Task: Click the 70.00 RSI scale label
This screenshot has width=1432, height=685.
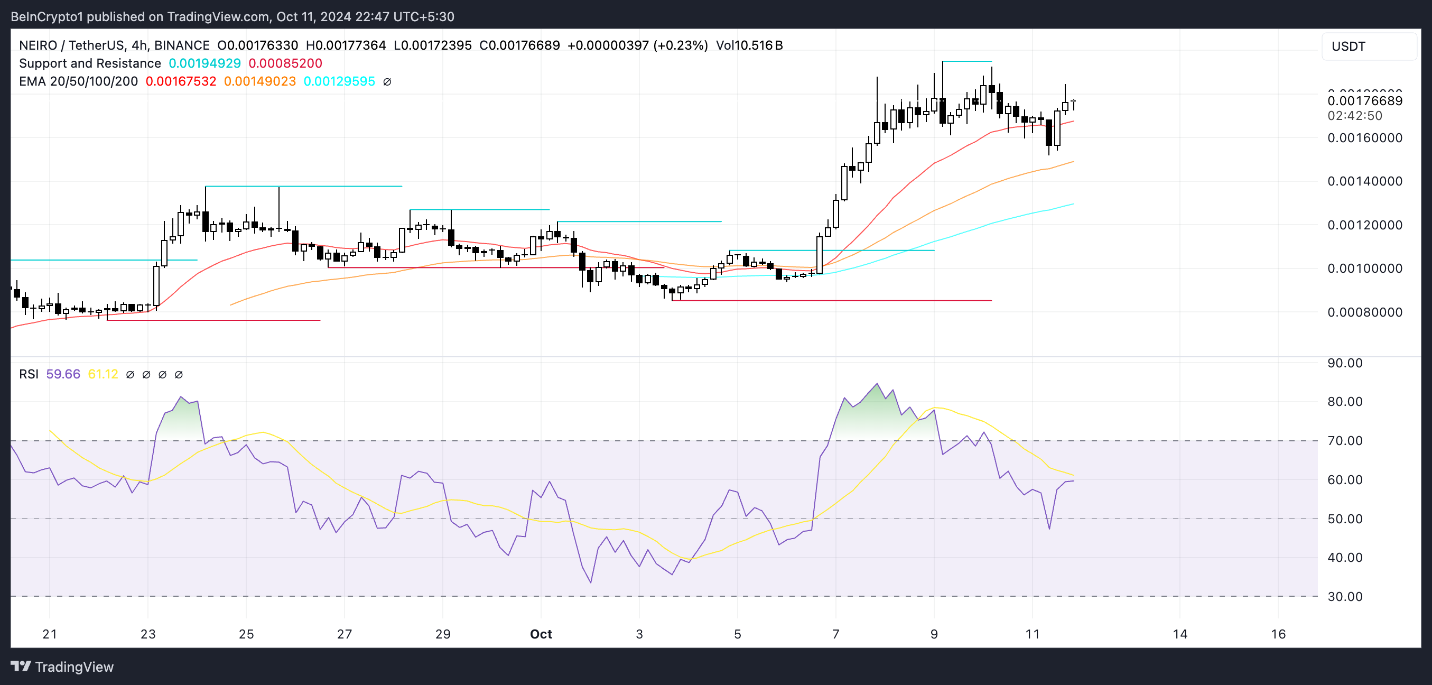Action: tap(1344, 440)
